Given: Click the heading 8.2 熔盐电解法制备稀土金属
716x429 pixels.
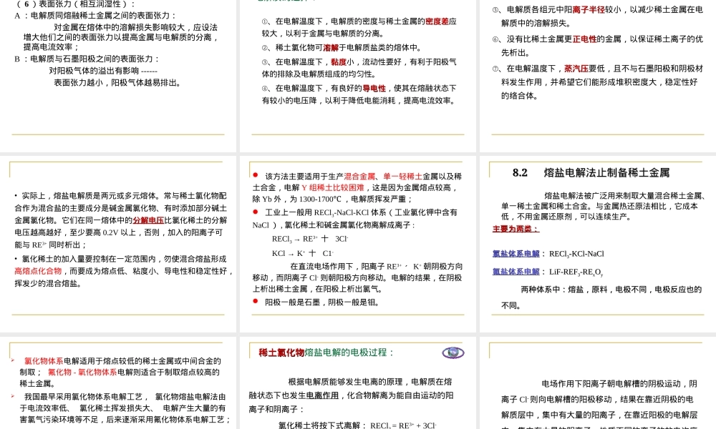Looking at the screenshot, I should (591, 173).
